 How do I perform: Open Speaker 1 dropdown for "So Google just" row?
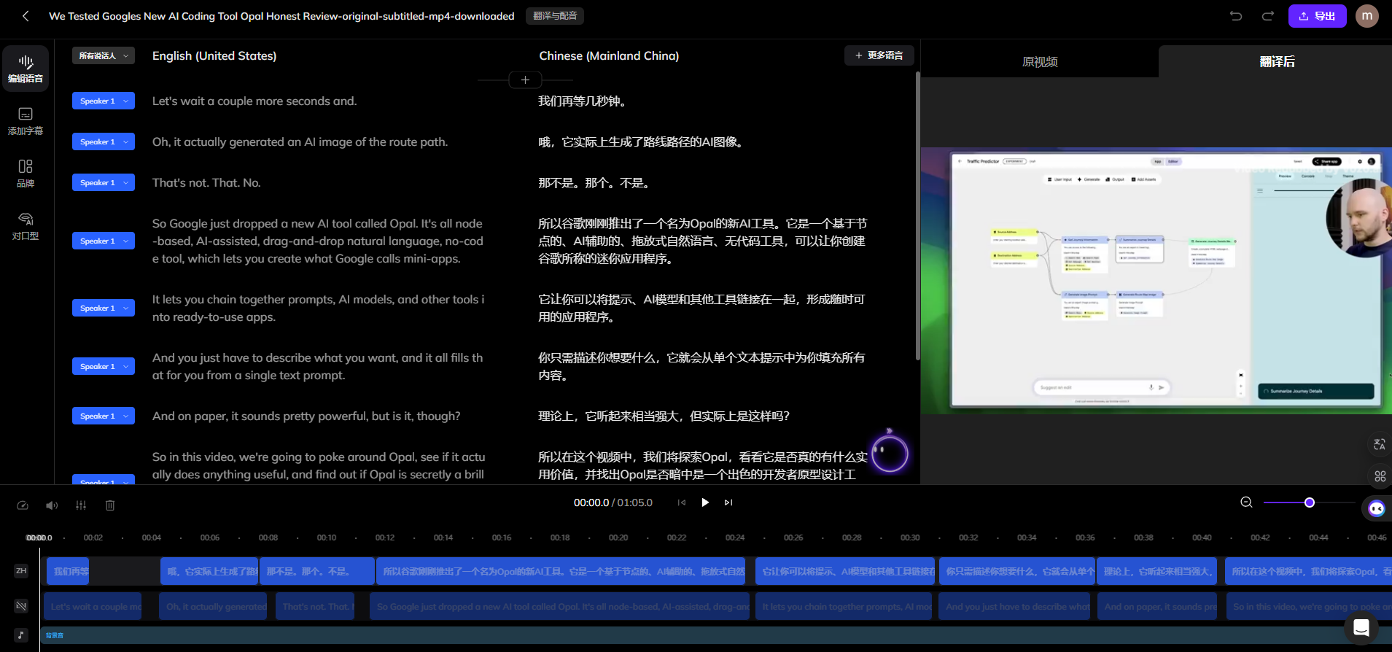click(104, 241)
